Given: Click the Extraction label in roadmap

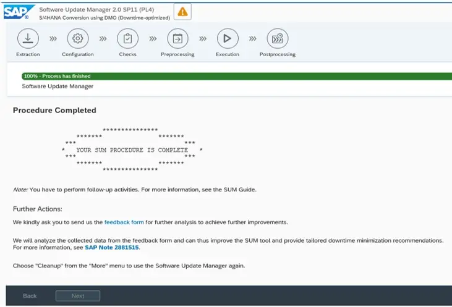Looking at the screenshot, I should (x=28, y=54).
